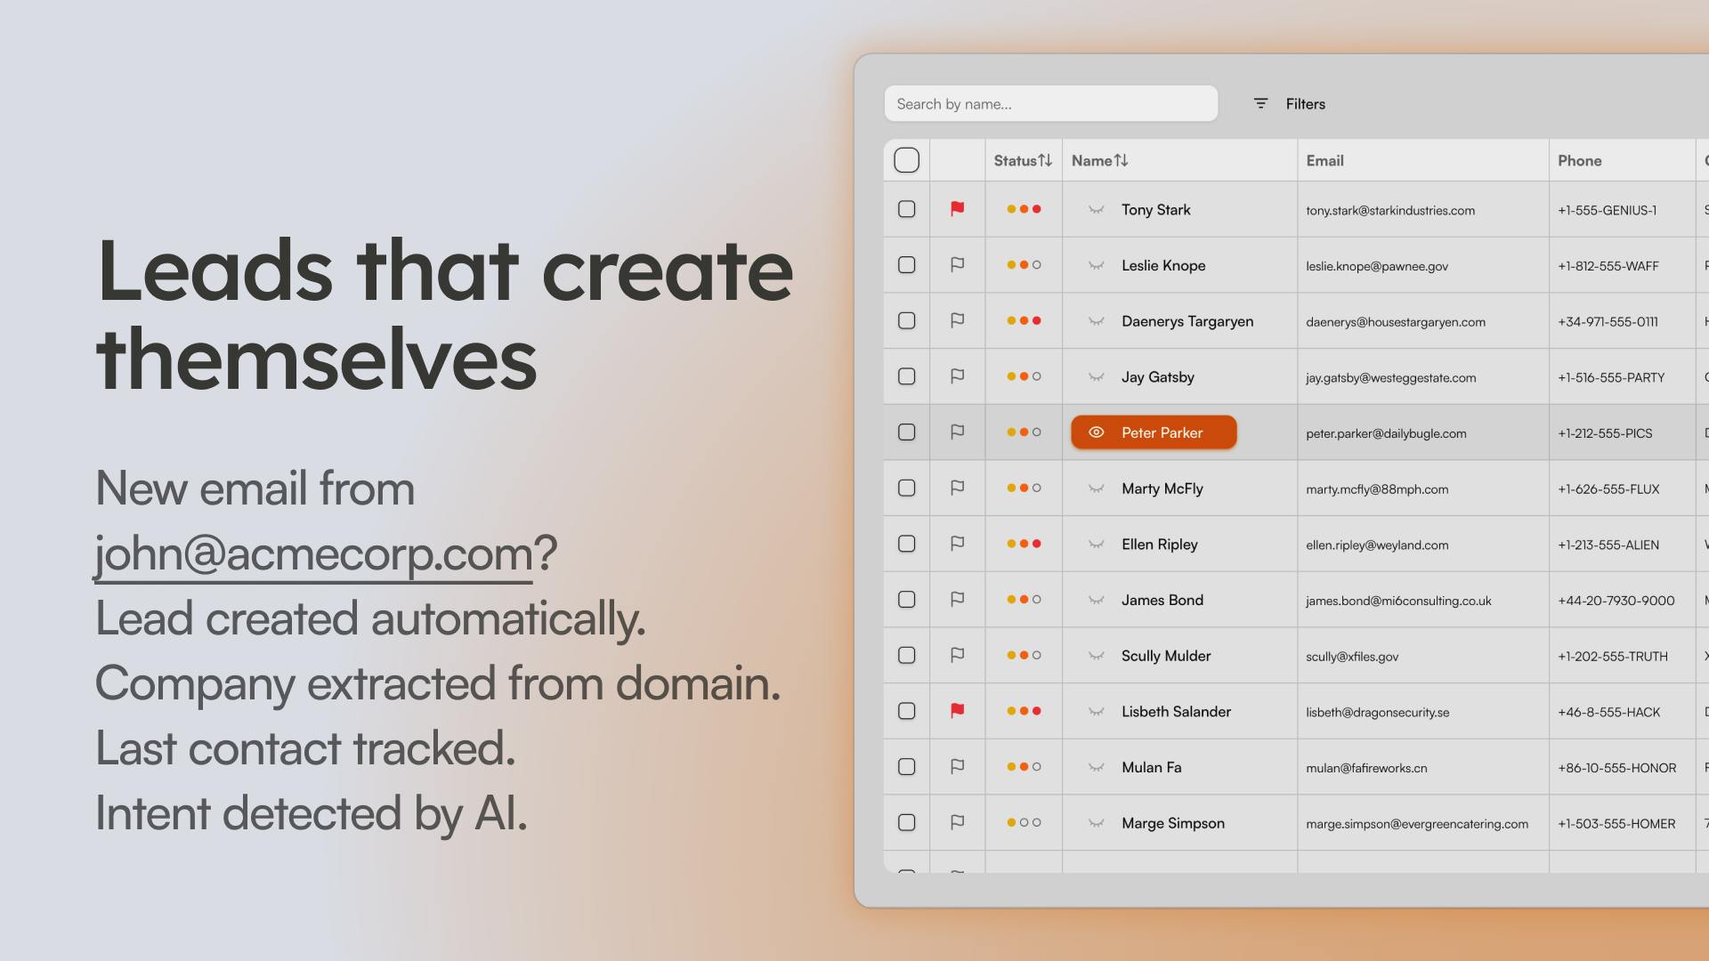Open the john@acmecorp.com link
The image size is (1709, 961).
pos(313,553)
